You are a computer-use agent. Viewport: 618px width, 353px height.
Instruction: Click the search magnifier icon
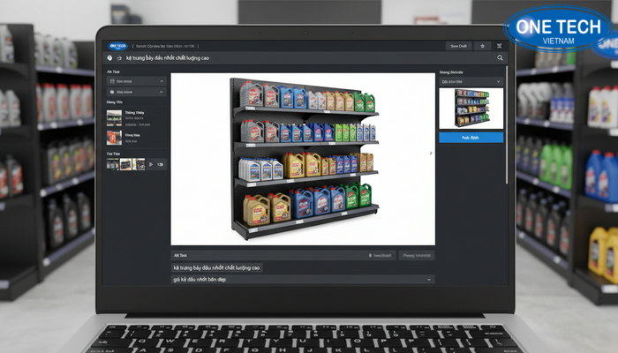[x=500, y=58]
